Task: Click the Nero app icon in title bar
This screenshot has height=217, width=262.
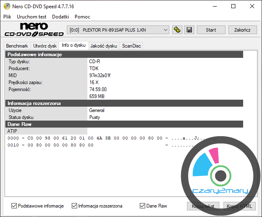Action: tap(6, 6)
